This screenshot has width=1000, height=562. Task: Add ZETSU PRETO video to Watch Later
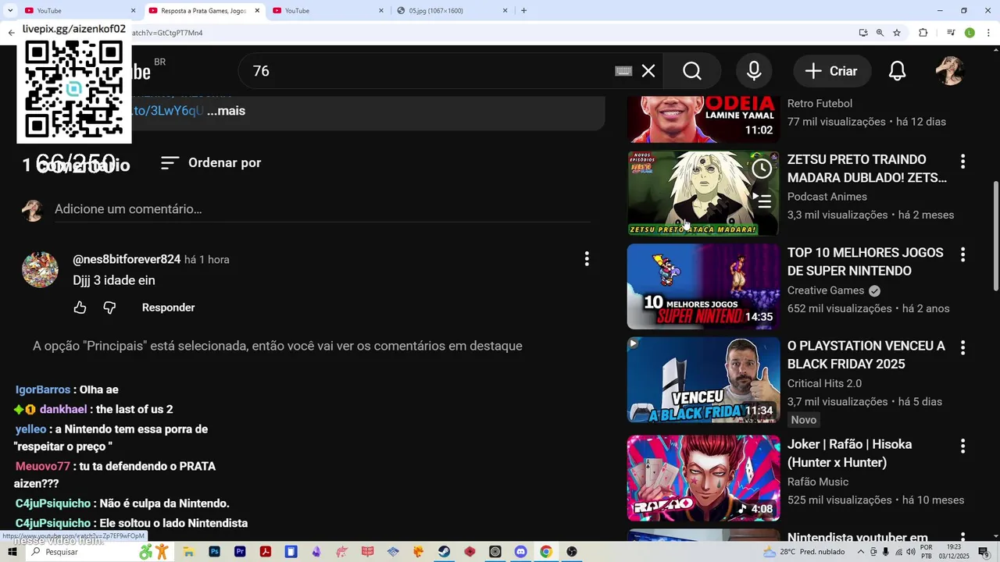(x=762, y=169)
